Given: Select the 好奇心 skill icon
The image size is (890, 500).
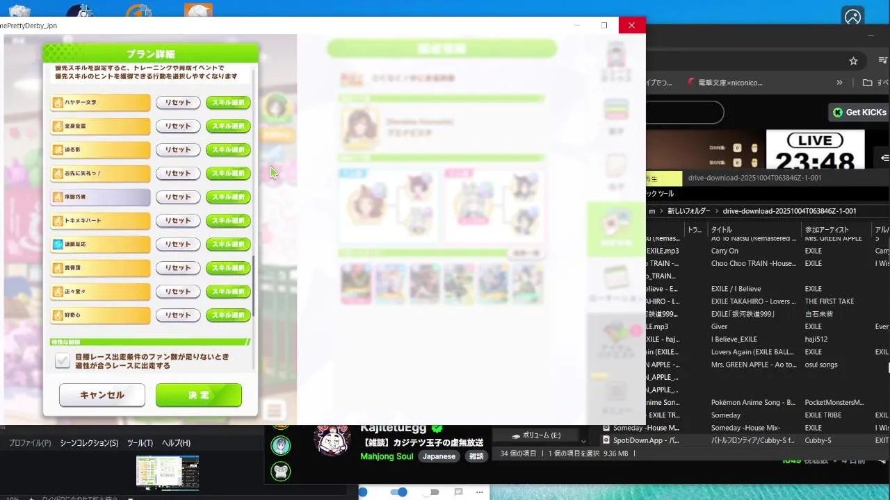Looking at the screenshot, I should 58,315.
